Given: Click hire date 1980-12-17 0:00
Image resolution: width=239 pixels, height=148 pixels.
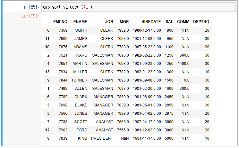Looking at the screenshot, I should [147, 30].
